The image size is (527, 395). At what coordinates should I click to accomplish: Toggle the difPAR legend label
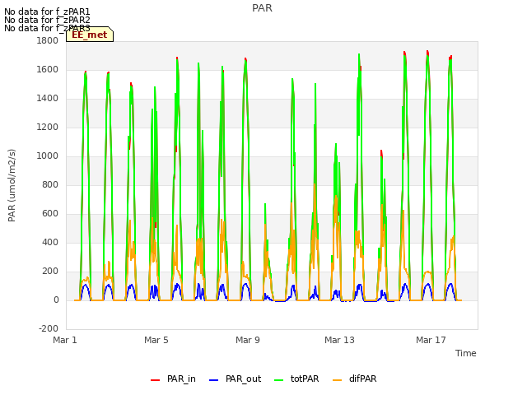(362, 379)
